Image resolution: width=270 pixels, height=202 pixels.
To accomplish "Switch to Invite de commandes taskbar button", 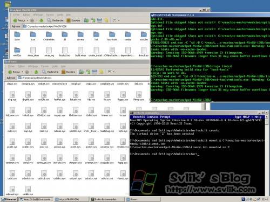I will coord(107,199).
